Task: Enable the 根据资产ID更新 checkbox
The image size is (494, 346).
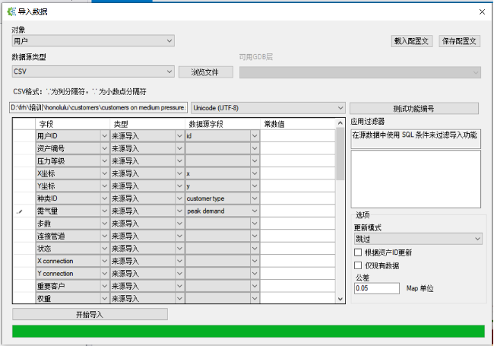Action: (359, 252)
